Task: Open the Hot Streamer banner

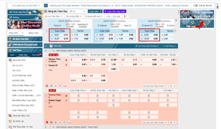Action: pyautogui.click(x=25, y=25)
